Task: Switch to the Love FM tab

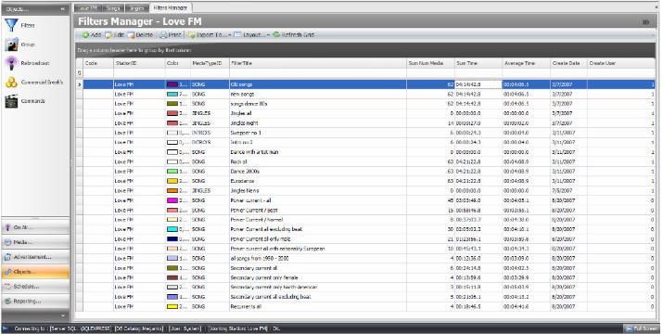Action: pos(89,8)
